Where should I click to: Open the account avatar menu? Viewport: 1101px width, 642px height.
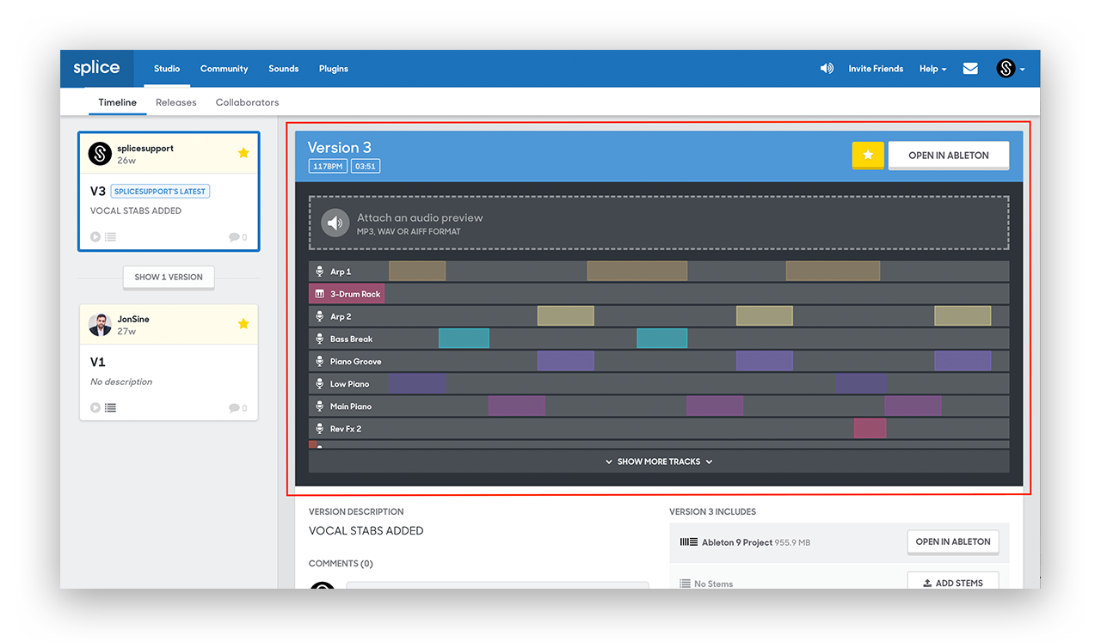[x=1011, y=69]
